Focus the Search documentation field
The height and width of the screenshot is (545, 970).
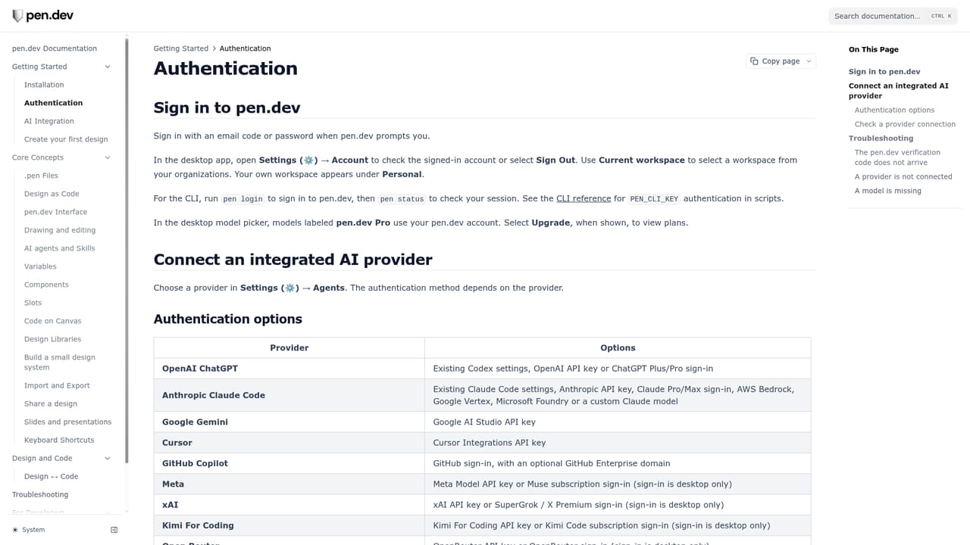coord(893,16)
